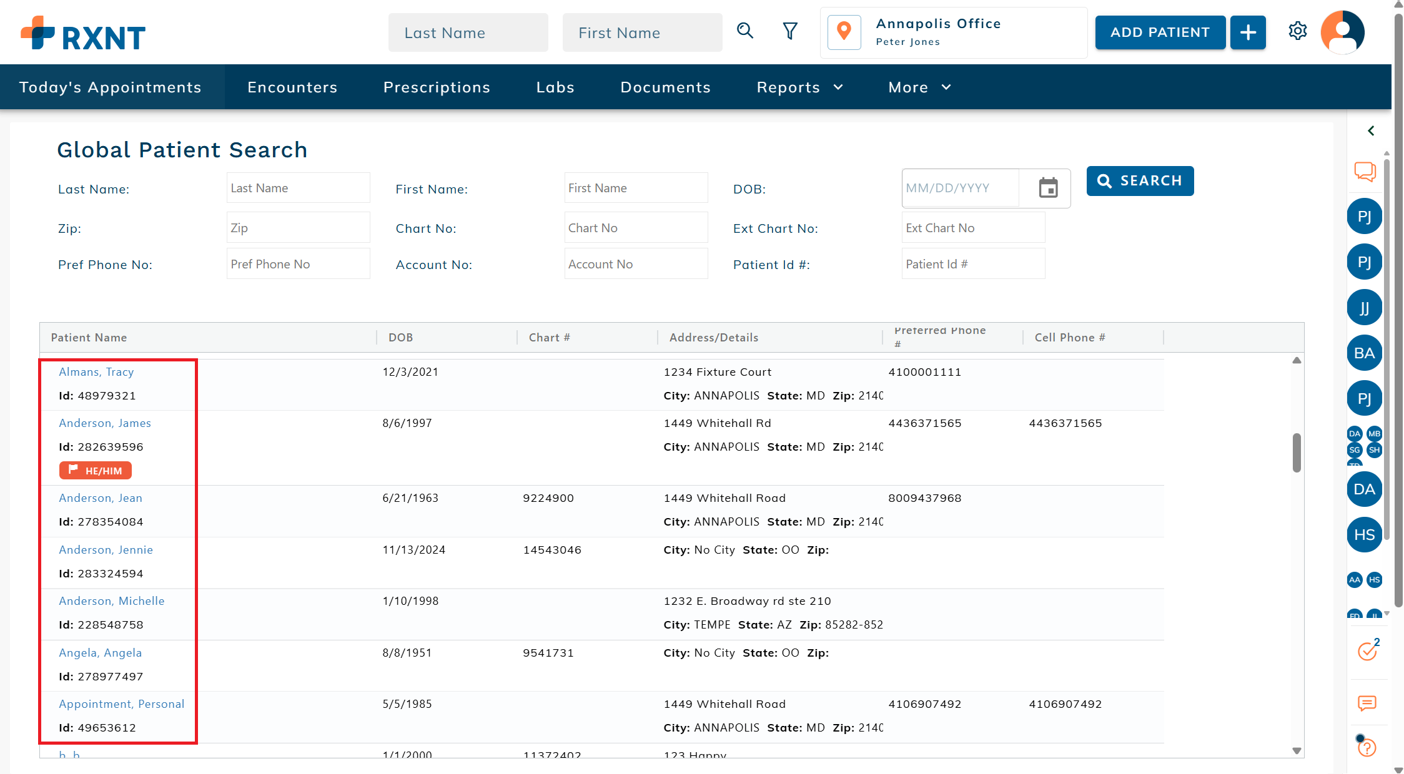
Task: Focus the Last Name field in search form
Action: click(x=299, y=188)
